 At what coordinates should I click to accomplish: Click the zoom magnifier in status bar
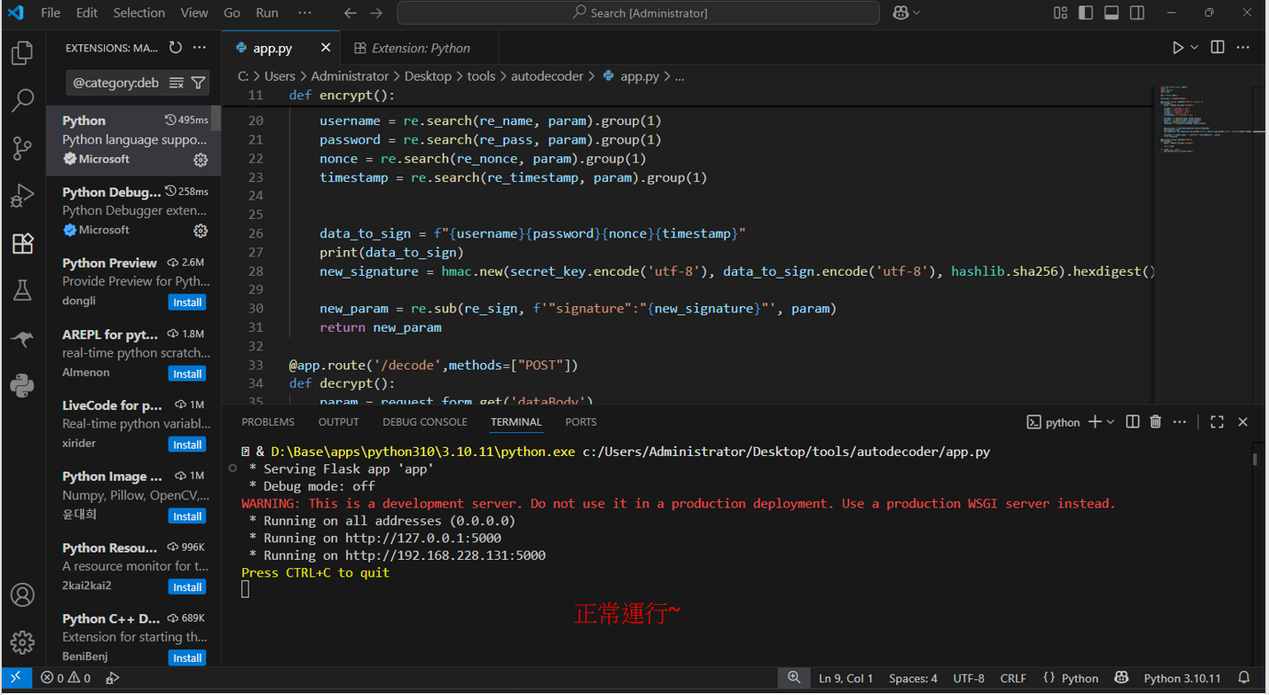(x=793, y=678)
